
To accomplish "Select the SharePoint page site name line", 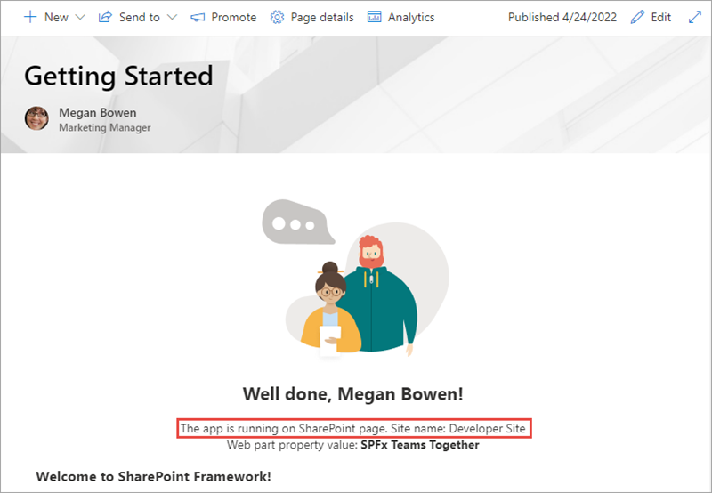I will tap(352, 428).
